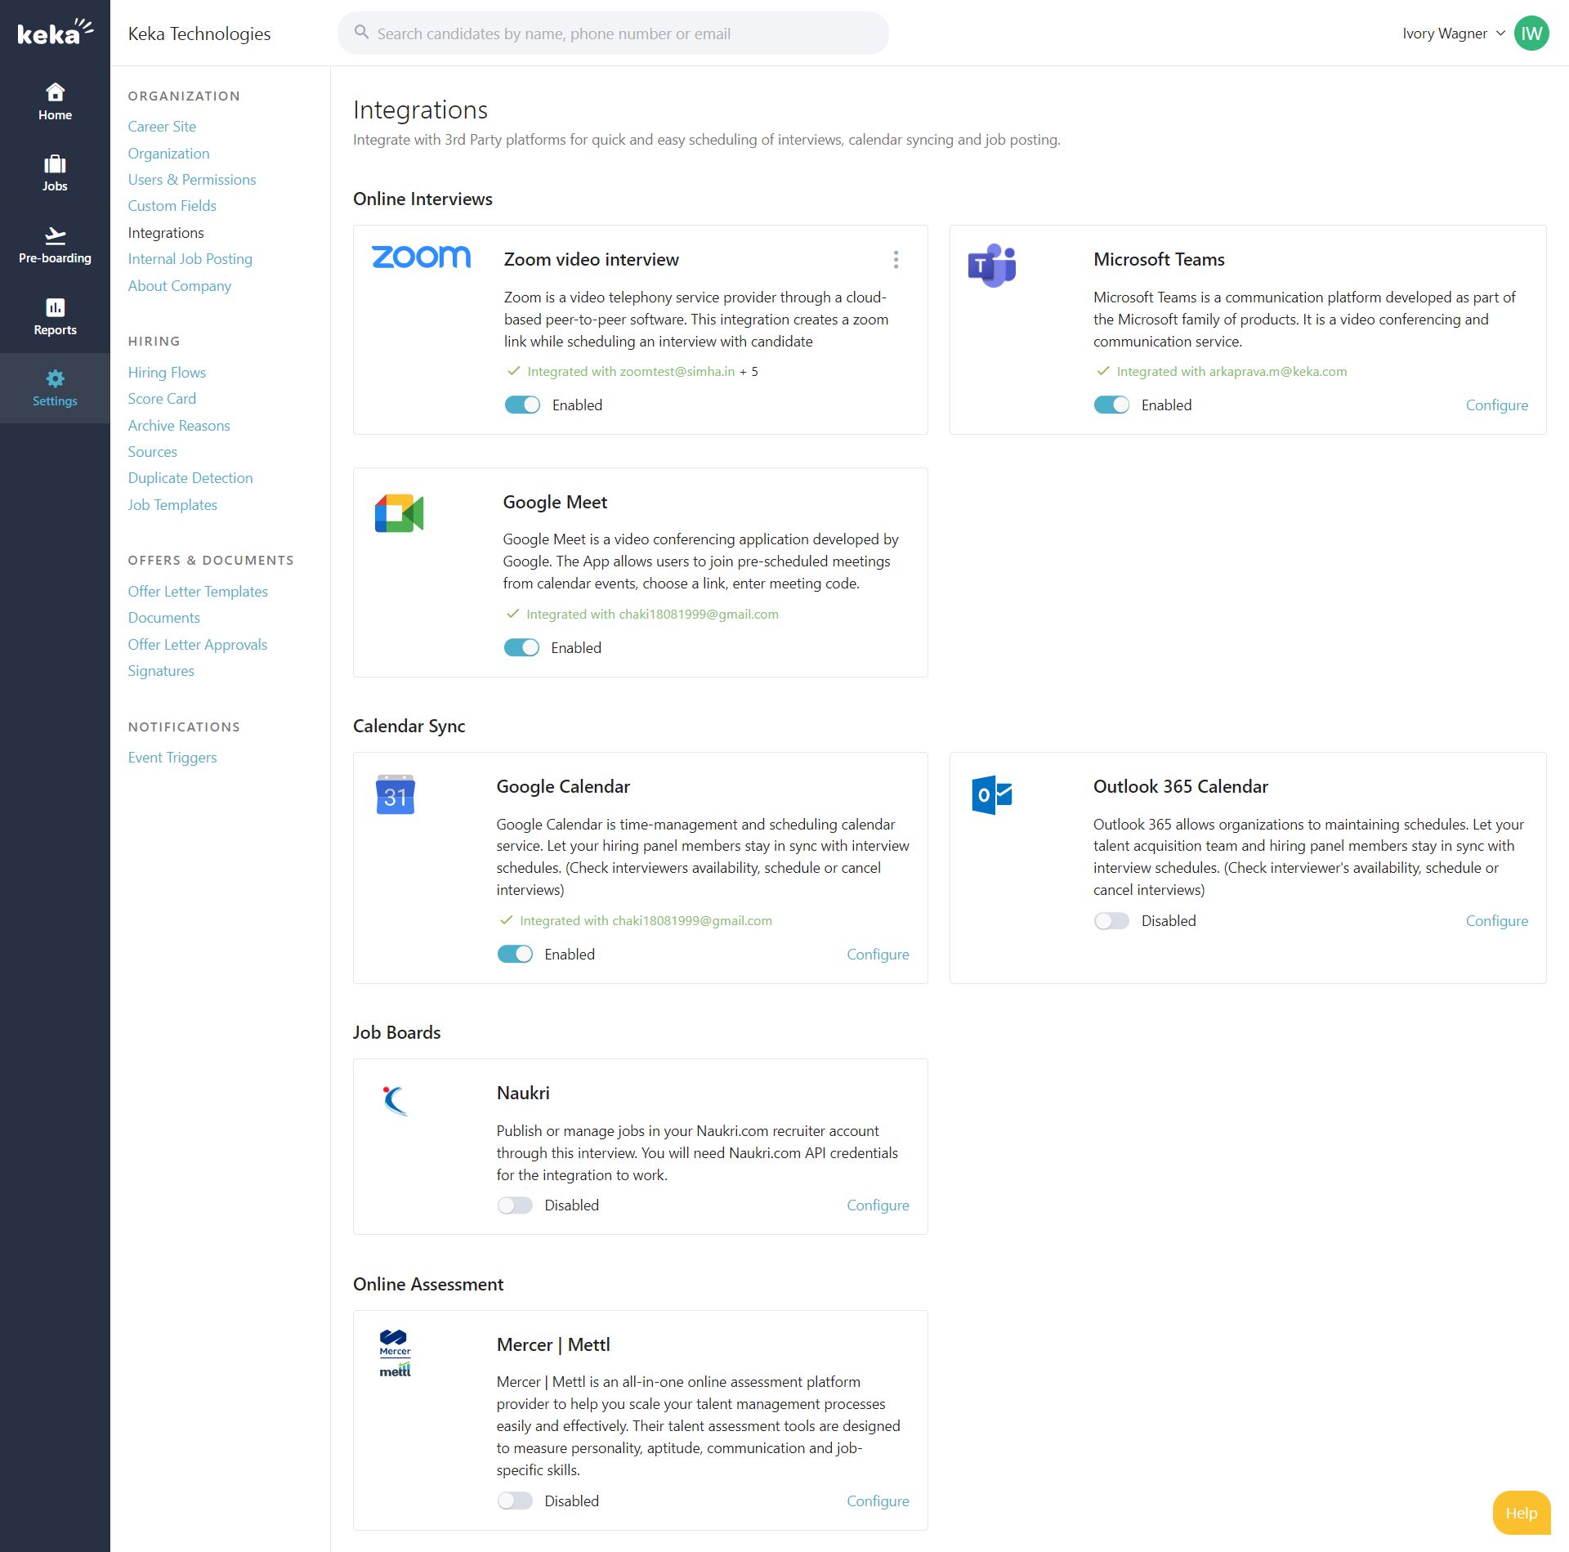The image size is (1569, 1552).
Task: Click the Google Meet logo
Action: [399, 513]
